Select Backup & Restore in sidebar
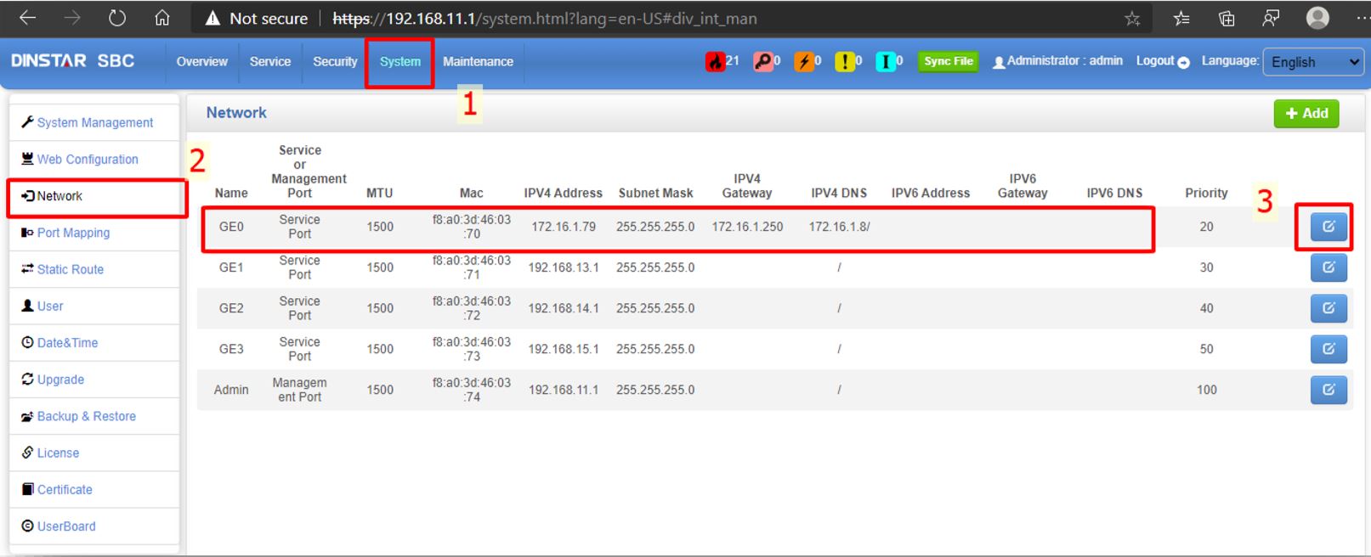Screen dimensions: 1371x557 [x=86, y=416]
